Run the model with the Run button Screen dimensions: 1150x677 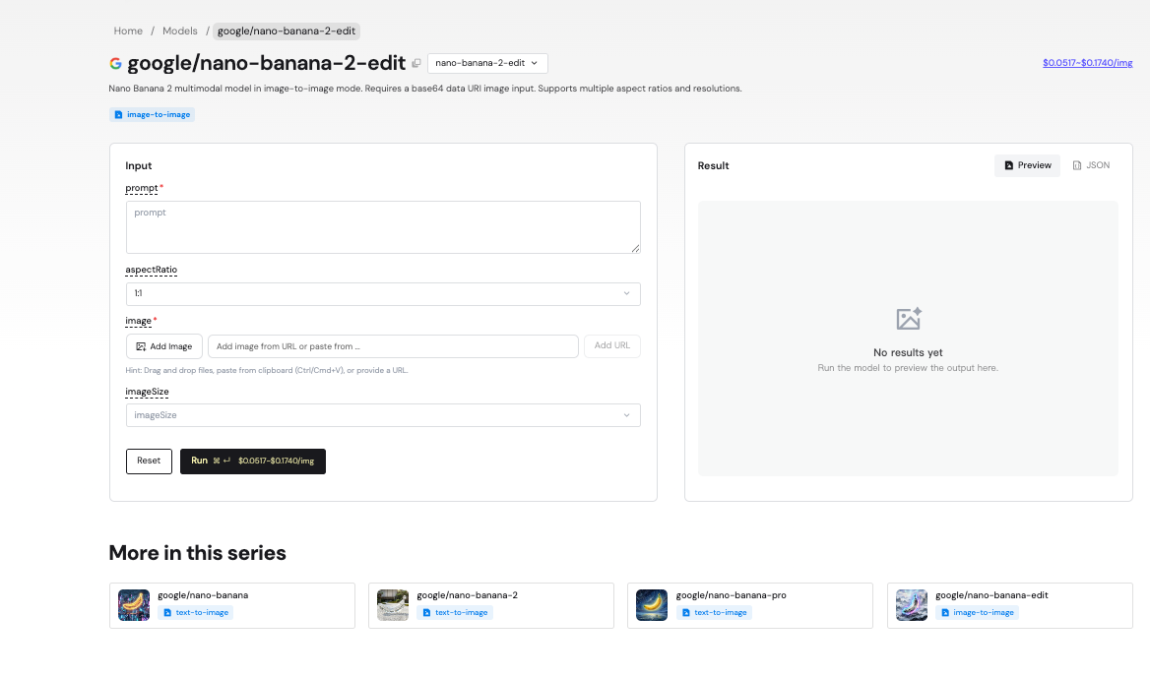click(x=252, y=461)
